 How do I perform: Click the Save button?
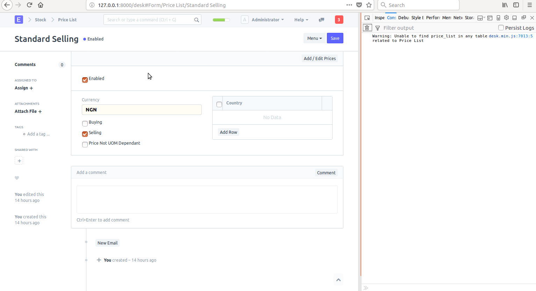(335, 38)
